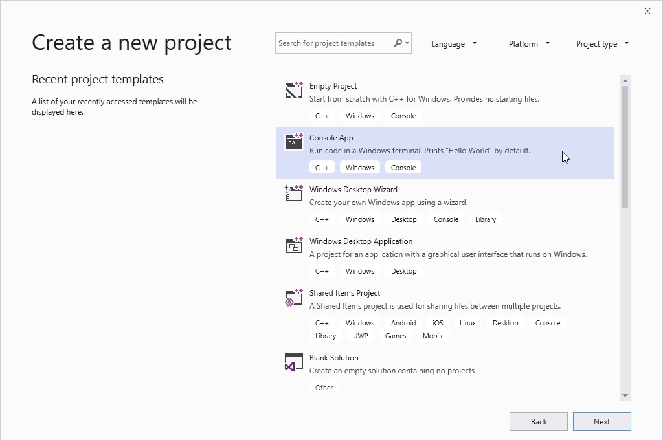The width and height of the screenshot is (663, 440).
Task: Click C++ tag under Console App
Action: click(x=322, y=168)
